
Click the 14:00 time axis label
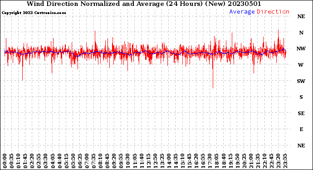click(x=169, y=161)
